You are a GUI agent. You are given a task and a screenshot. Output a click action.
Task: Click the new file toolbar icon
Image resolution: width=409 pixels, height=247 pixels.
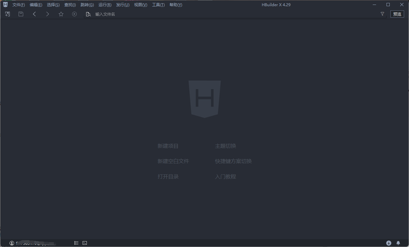[8, 14]
